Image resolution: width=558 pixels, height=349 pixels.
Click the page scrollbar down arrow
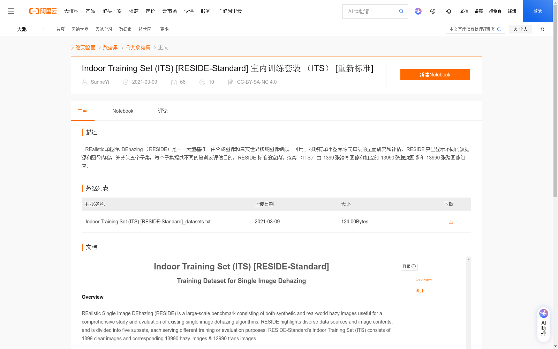pos(555,346)
